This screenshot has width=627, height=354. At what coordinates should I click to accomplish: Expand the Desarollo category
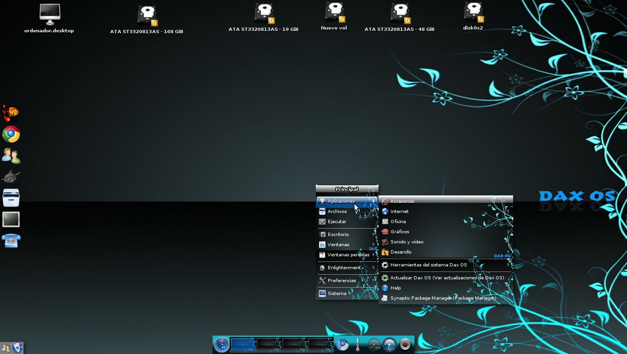[x=446, y=252]
